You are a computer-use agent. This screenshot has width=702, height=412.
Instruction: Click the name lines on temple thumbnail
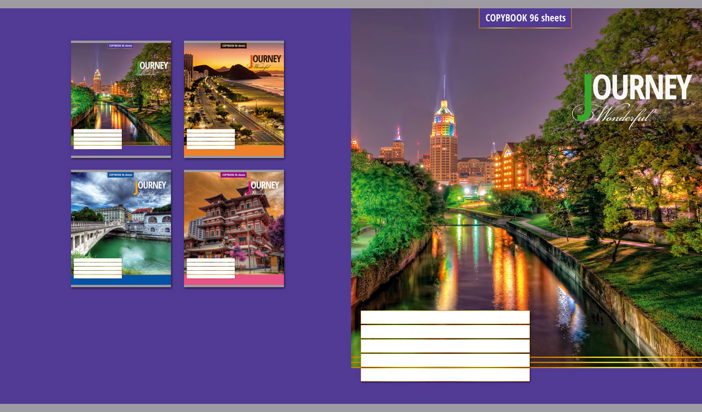(x=211, y=268)
